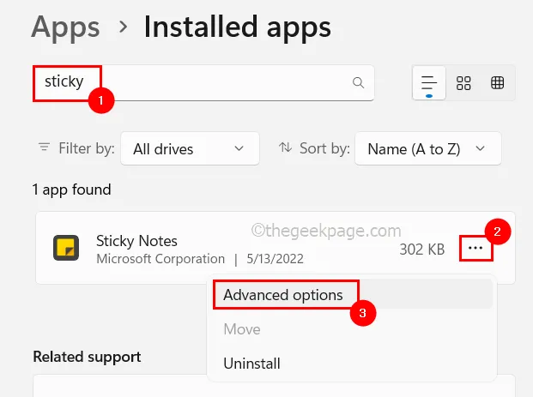Switch to grid view layout
Image resolution: width=533 pixels, height=397 pixels.
pos(463,83)
